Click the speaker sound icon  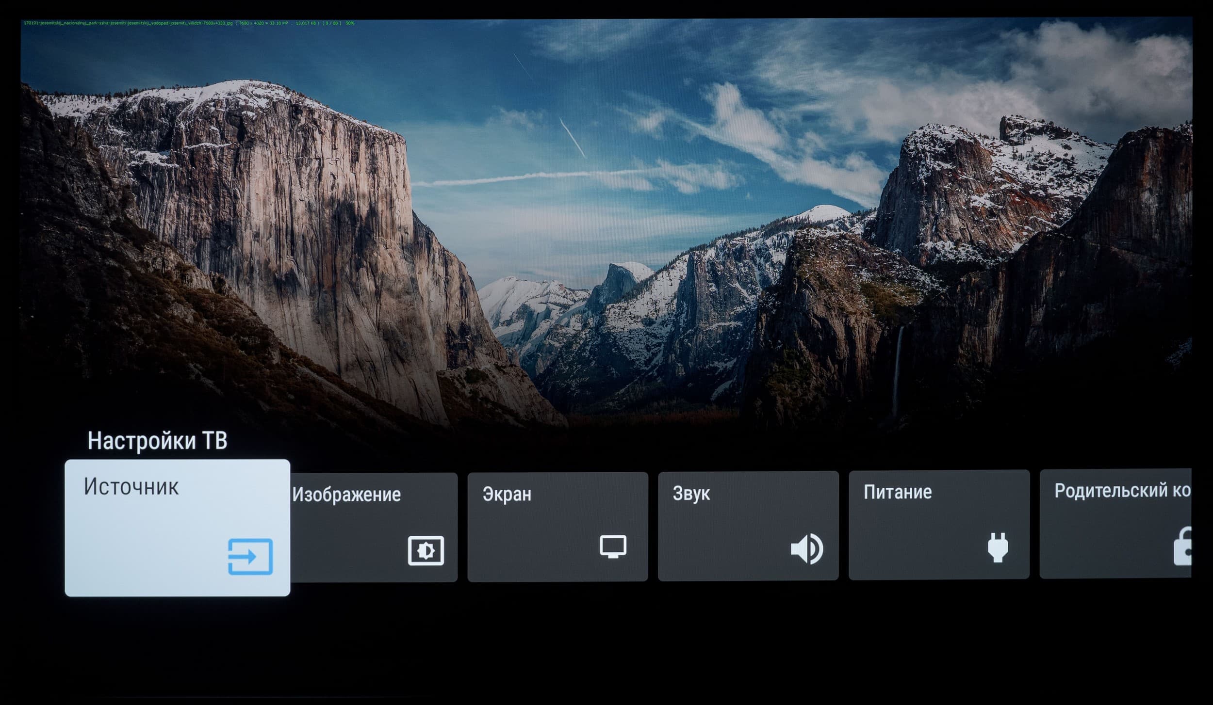point(806,549)
